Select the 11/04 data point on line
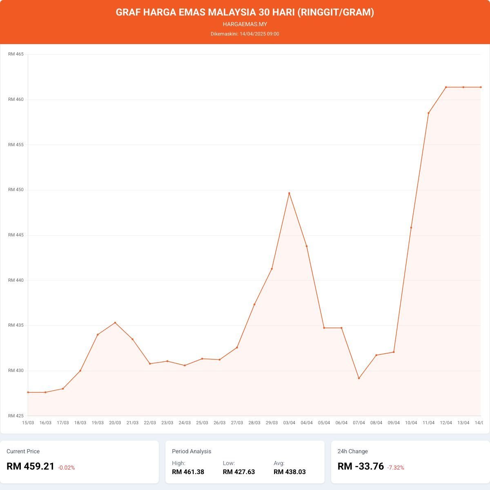The width and height of the screenshot is (490, 490). pyautogui.click(x=428, y=113)
